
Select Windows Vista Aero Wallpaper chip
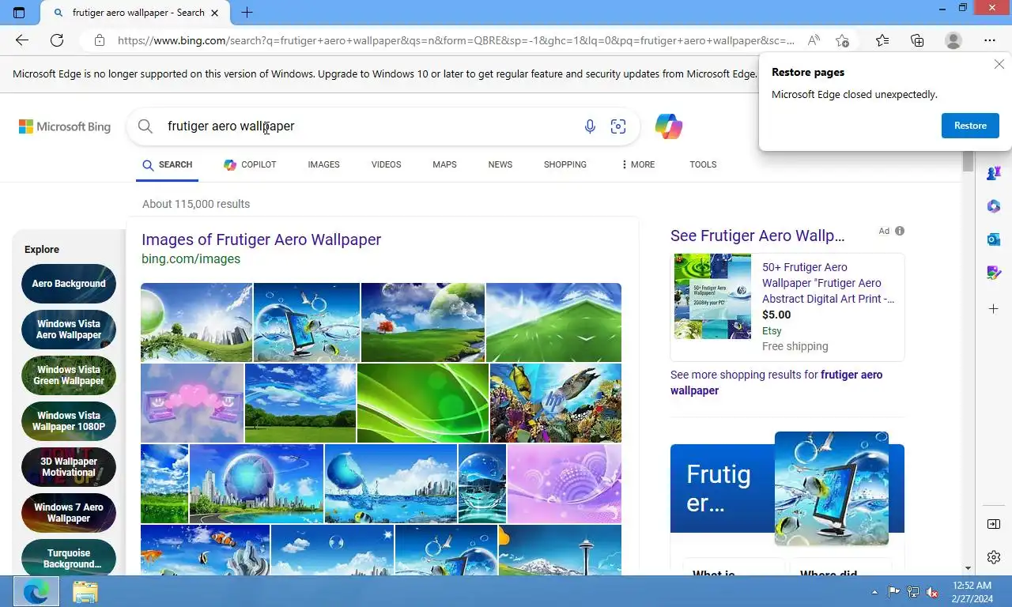69,330
